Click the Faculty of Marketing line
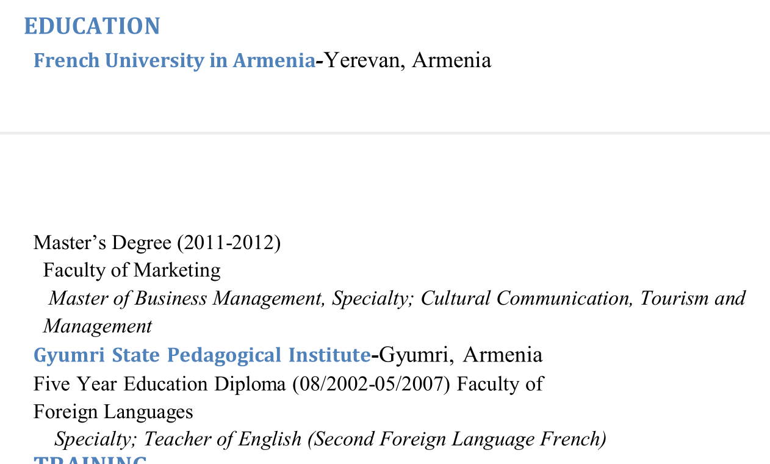 [x=132, y=270]
